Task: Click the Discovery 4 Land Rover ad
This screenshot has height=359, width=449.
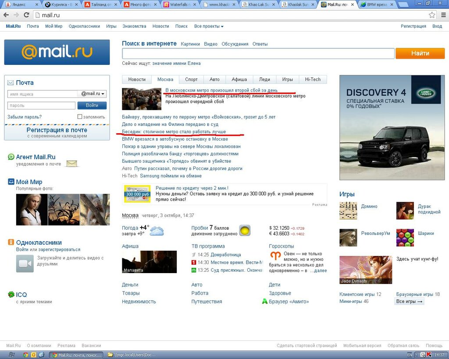Action: tap(392, 128)
